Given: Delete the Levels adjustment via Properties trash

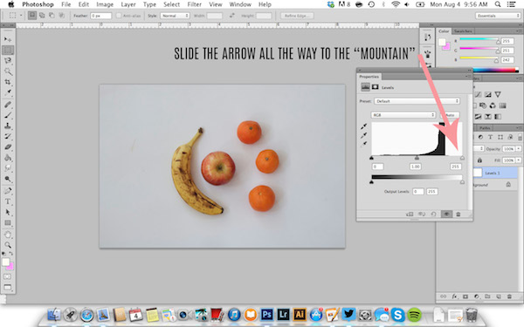Looking at the screenshot, I should point(458,215).
